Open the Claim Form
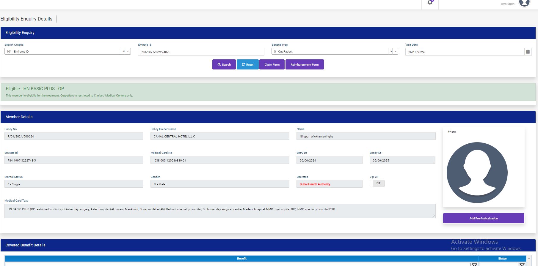Screen dimensions: 538x266 point(272,64)
